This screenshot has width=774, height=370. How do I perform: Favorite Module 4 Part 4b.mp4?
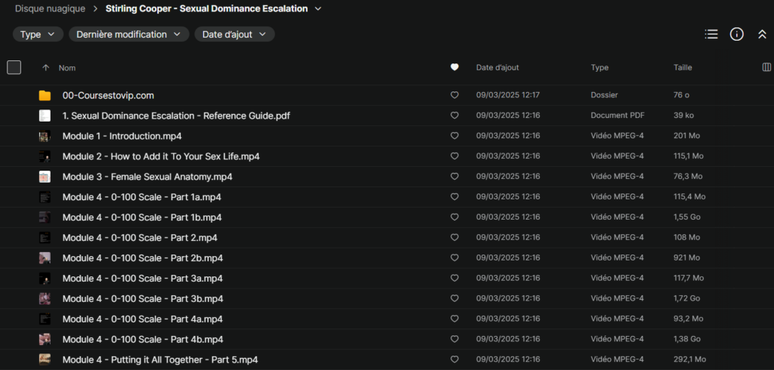pos(454,339)
